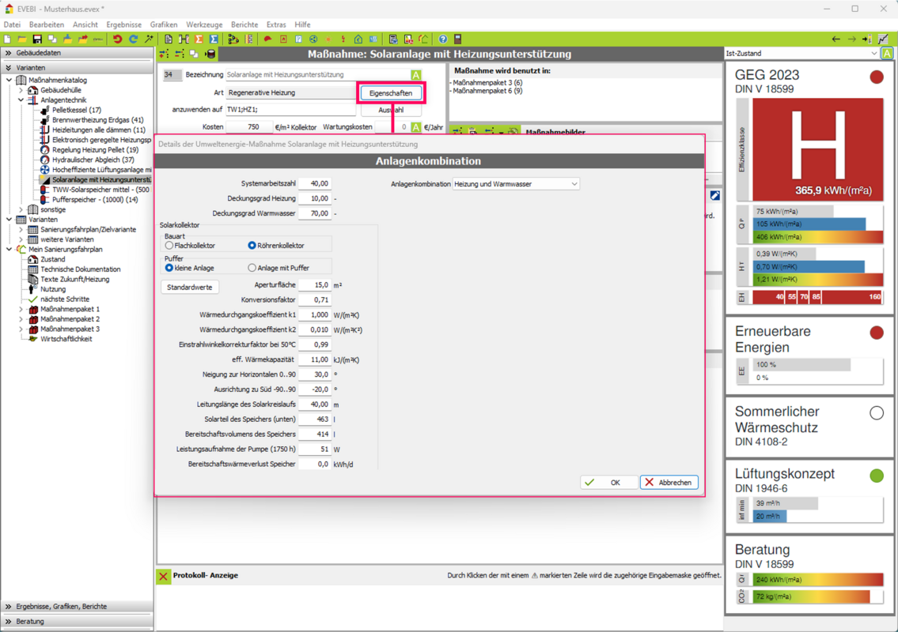Click the Standardwerte button
Viewport: 898px width, 632px height.
[x=190, y=287]
